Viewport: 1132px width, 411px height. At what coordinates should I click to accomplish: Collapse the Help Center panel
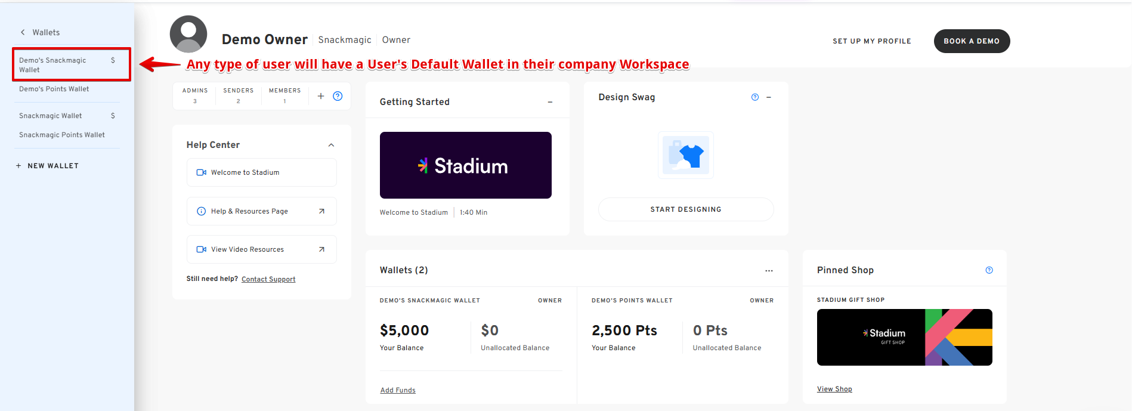[x=331, y=145]
